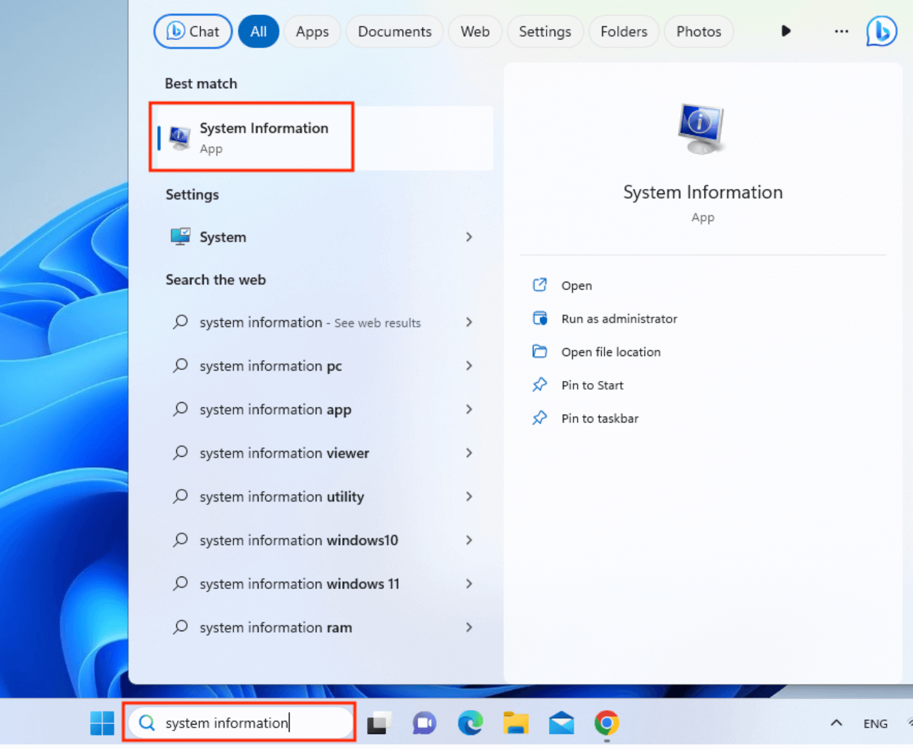The image size is (913, 749).
Task: Click the search magnifier icon in taskbar
Action: click(x=147, y=723)
